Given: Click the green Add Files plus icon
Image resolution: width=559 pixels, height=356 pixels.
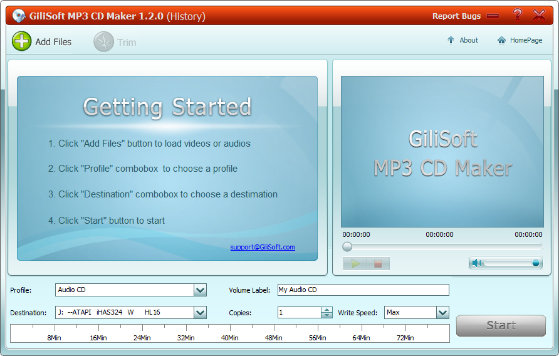Looking at the screenshot, I should tap(21, 42).
